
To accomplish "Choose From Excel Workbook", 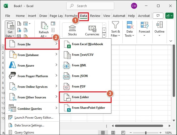I will [85, 44].
